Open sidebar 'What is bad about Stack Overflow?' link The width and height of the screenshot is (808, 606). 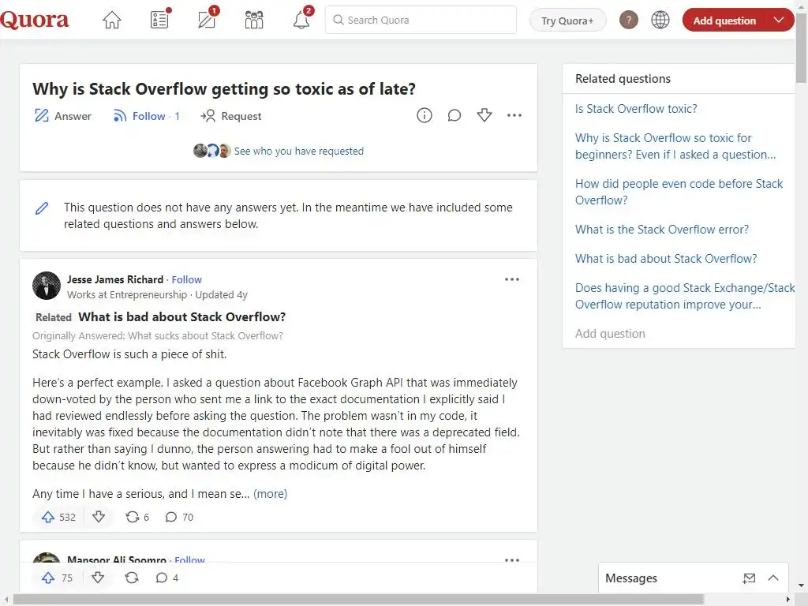[x=666, y=259]
